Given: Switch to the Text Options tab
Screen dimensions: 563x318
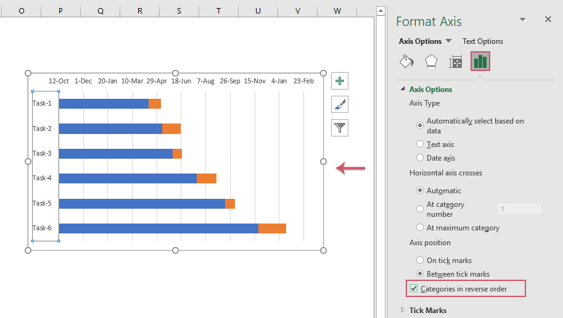Looking at the screenshot, I should pos(482,41).
